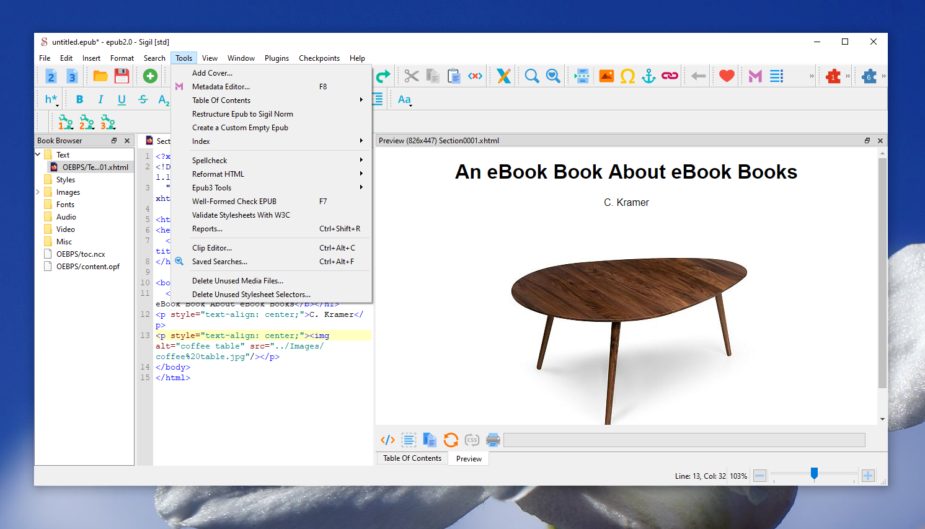925x529 pixels.
Task: Click the copy preview content icon
Action: click(430, 440)
